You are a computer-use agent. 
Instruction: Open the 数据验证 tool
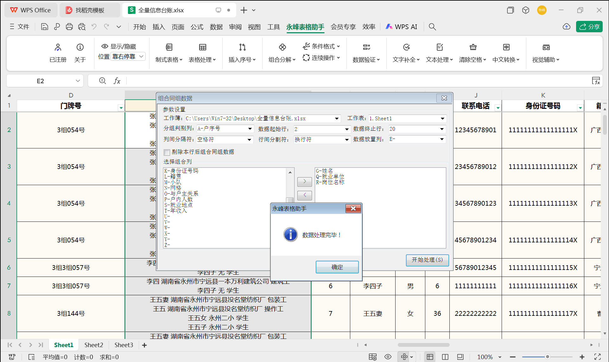tap(366, 53)
